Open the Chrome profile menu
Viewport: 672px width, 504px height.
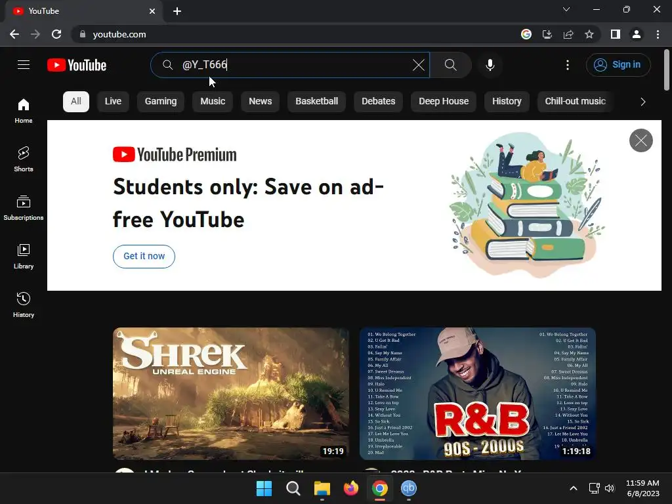637,34
